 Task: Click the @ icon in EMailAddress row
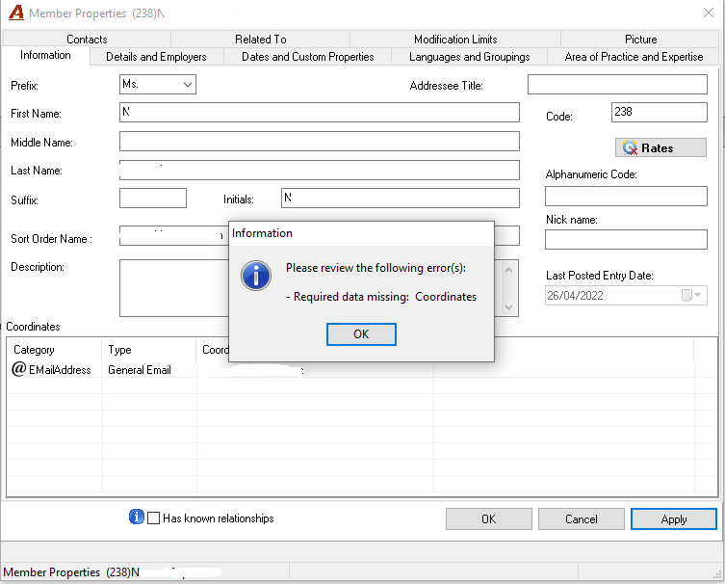pos(18,369)
